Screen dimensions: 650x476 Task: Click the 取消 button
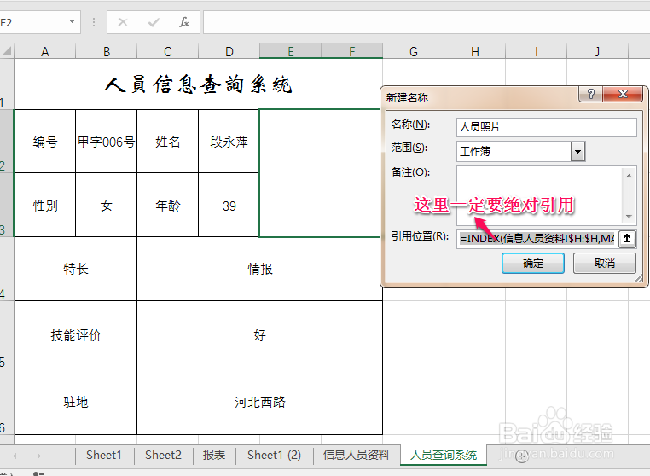(605, 264)
